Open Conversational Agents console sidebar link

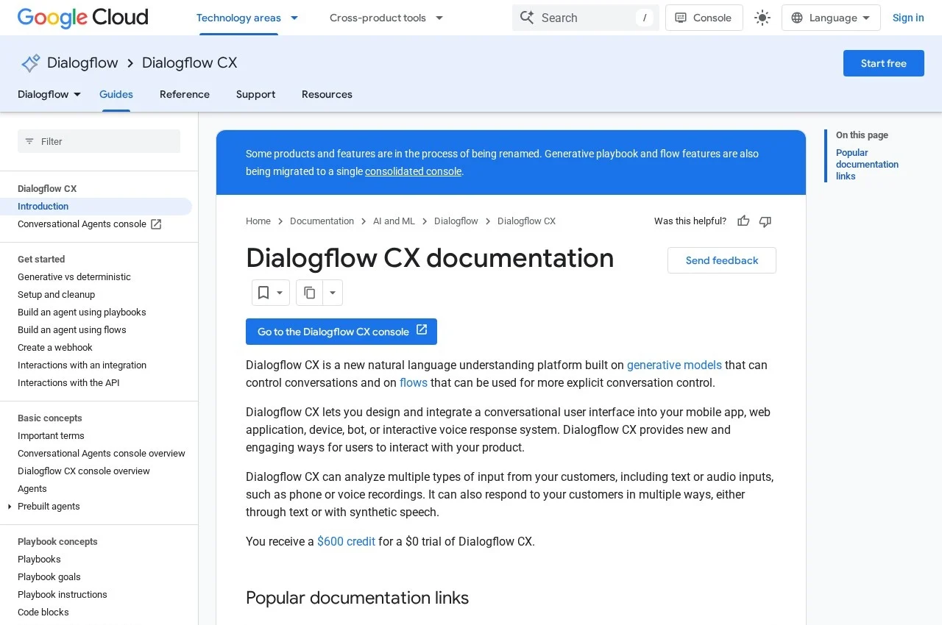(x=82, y=224)
